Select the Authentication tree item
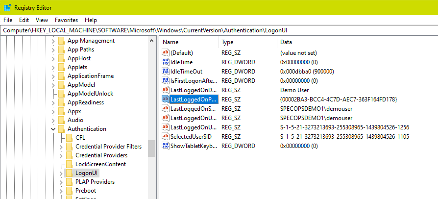The width and height of the screenshot is (438, 199). point(87,129)
